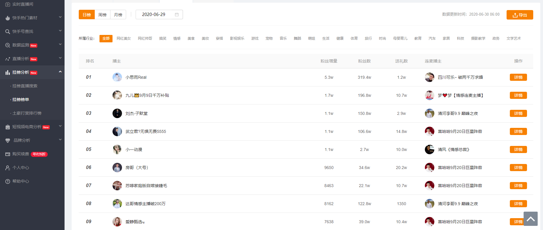The height and width of the screenshot is (230, 543).
Task: Click 详情 for 小一动漫 row
Action: (518, 149)
